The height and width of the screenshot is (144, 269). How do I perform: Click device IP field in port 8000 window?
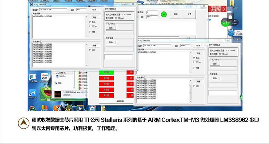tap(157, 46)
